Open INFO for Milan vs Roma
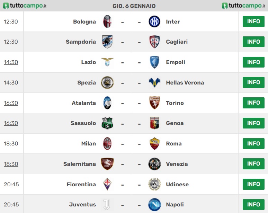268x213 pixels. (253, 143)
